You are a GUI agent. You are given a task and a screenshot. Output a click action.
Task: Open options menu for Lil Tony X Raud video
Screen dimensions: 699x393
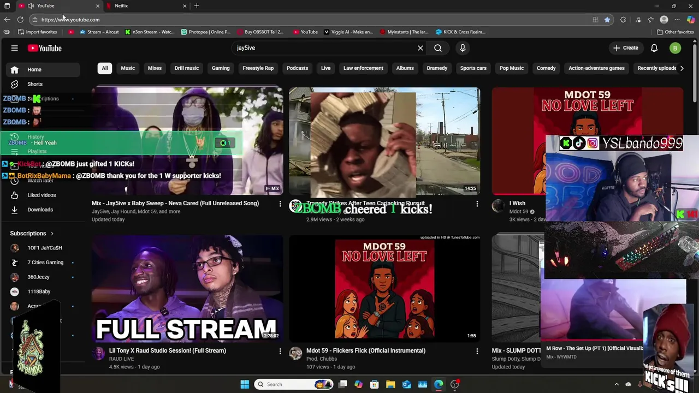(x=280, y=351)
